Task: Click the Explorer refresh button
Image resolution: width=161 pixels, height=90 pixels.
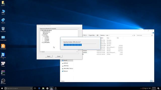Action: [134, 35]
